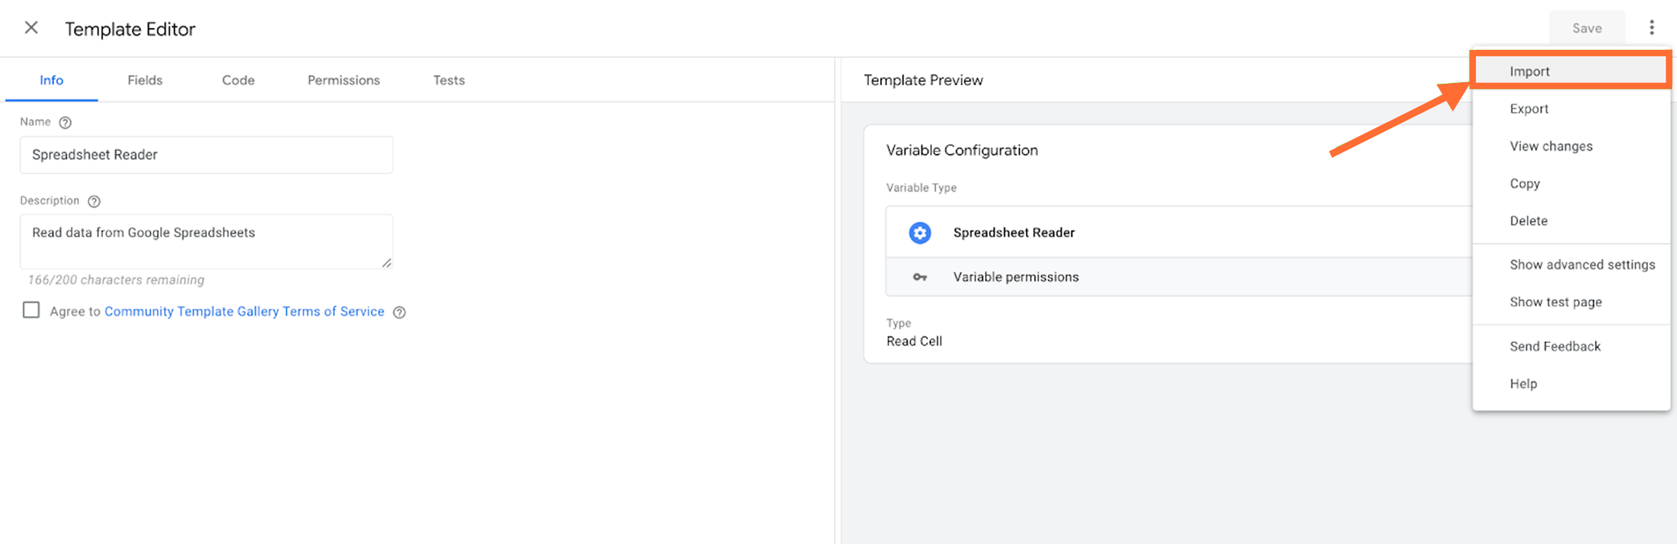Select Delete in the menu

pyautogui.click(x=1571, y=220)
